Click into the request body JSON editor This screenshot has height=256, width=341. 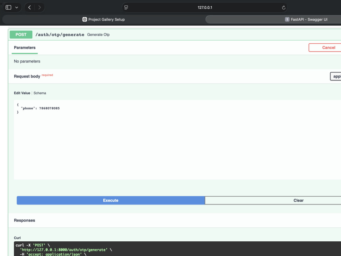tap(177, 140)
